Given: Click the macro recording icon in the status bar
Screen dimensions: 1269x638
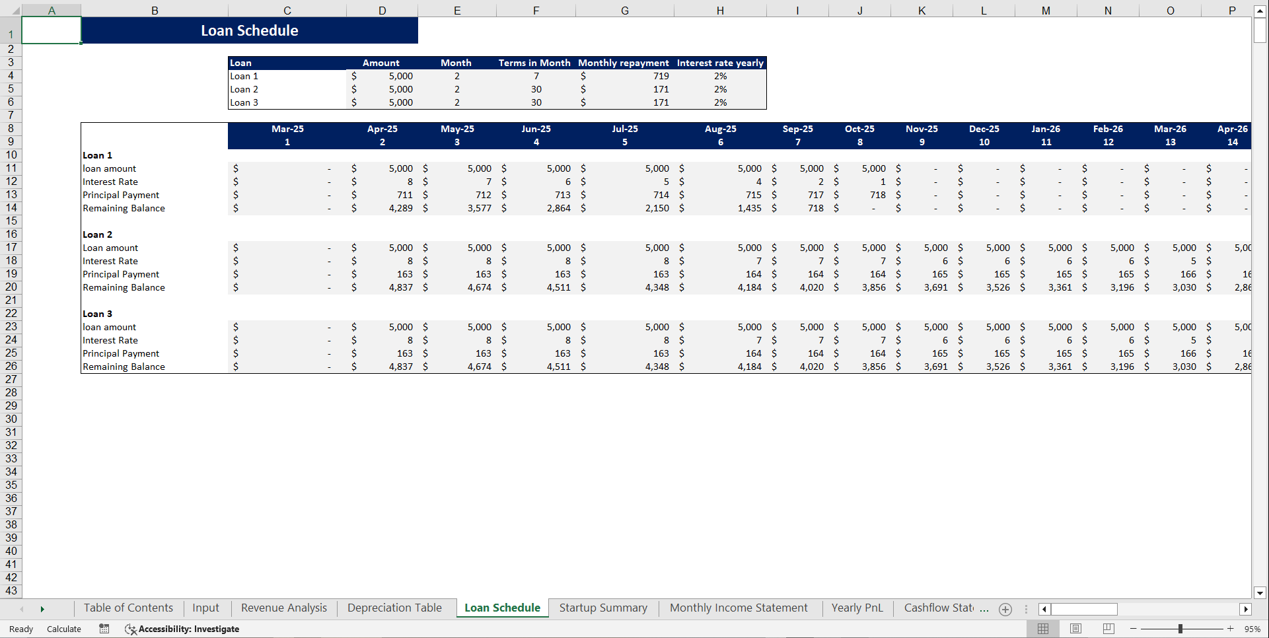Looking at the screenshot, I should coord(104,629).
